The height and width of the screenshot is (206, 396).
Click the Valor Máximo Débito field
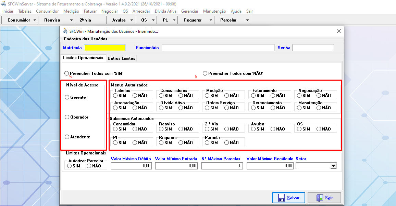click(x=131, y=166)
